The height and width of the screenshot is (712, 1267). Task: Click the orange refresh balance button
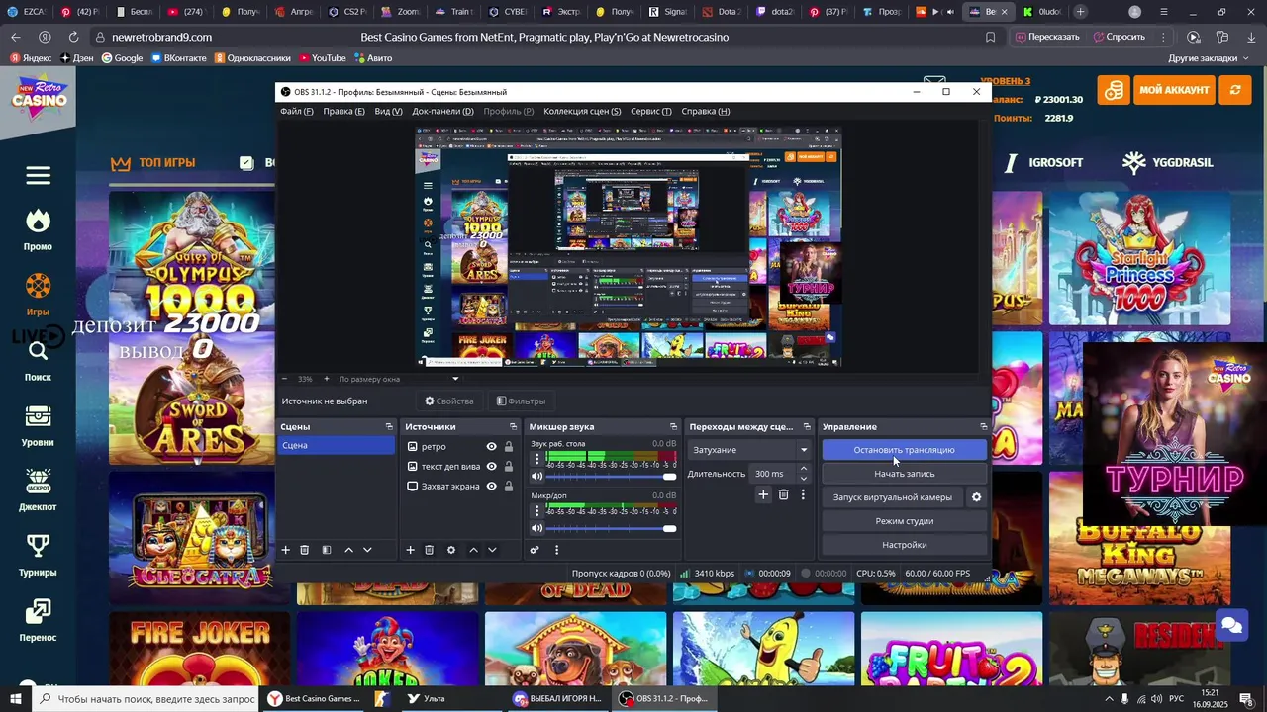point(1235,90)
